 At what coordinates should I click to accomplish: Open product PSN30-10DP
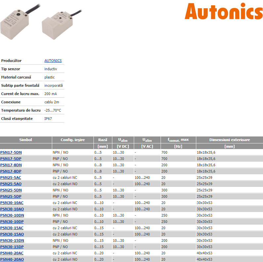pyautogui.click(x=12, y=222)
